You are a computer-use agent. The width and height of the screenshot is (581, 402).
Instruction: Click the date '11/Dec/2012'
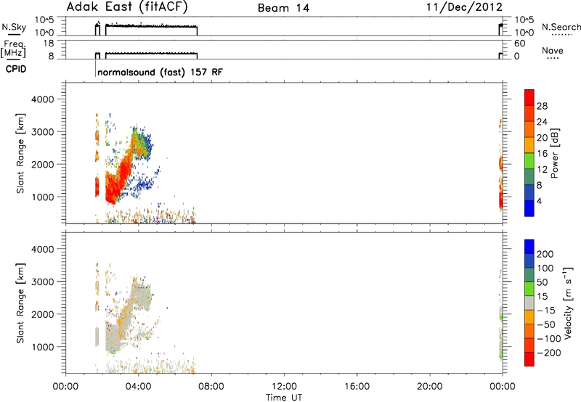click(x=464, y=7)
